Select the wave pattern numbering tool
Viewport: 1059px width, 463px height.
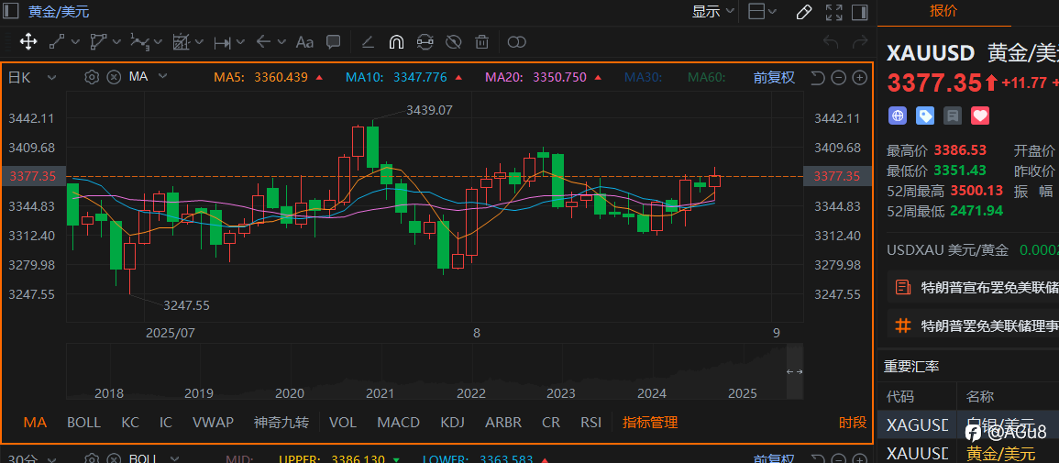point(139,42)
